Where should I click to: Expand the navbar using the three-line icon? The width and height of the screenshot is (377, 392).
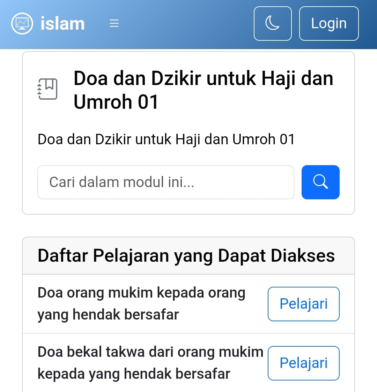point(114,23)
